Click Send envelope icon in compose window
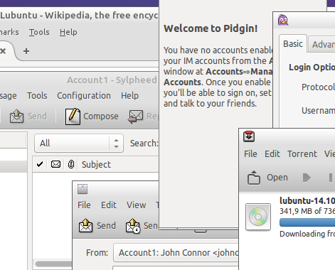 tap(85, 225)
